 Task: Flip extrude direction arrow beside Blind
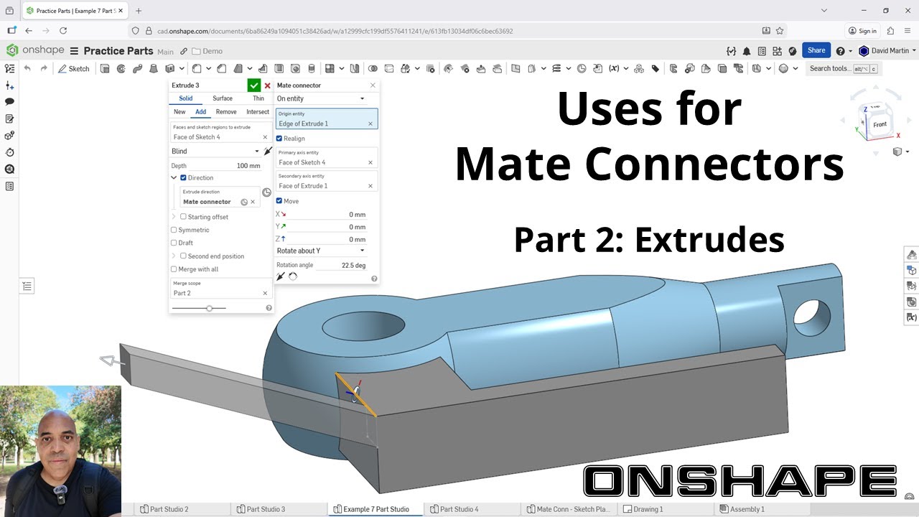pyautogui.click(x=268, y=152)
